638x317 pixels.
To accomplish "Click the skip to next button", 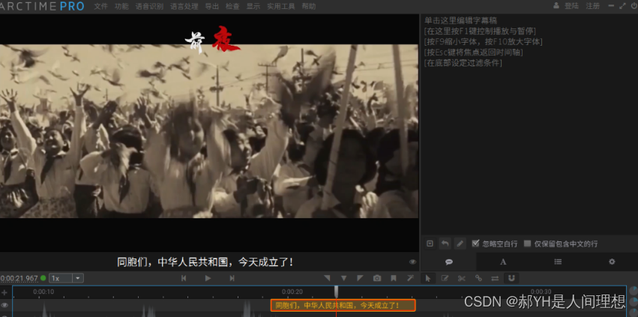I will [232, 278].
